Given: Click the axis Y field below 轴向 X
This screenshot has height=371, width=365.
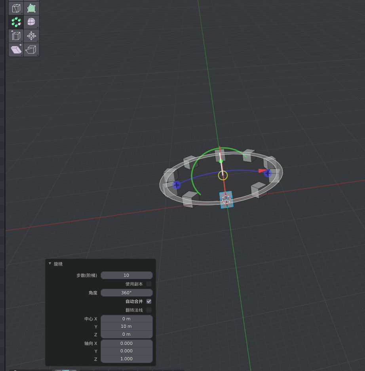Looking at the screenshot, I should [x=126, y=351].
